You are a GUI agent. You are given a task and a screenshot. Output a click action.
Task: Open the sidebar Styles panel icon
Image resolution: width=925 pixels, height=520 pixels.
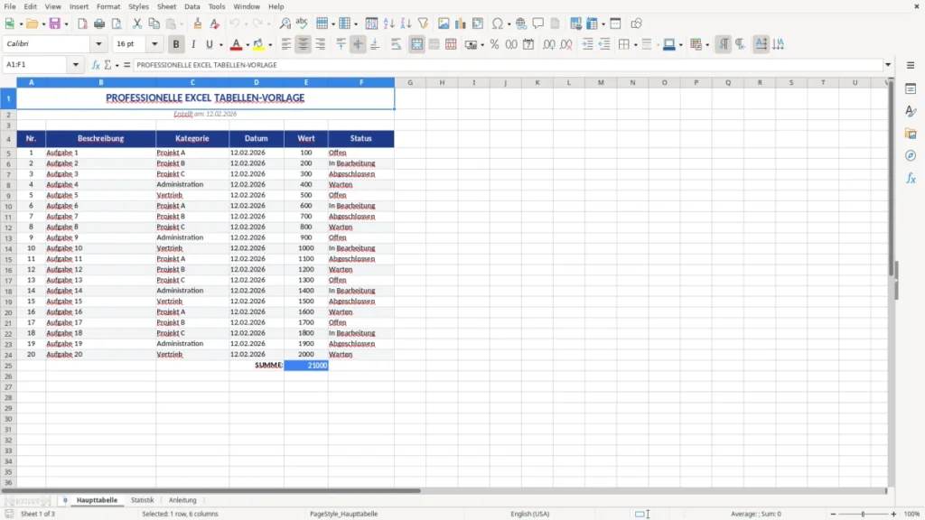click(x=911, y=111)
